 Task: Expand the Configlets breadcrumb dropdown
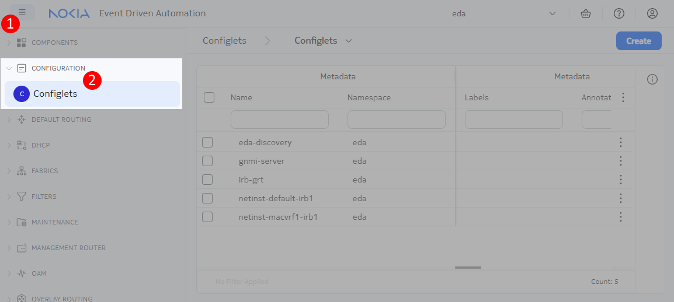click(x=349, y=41)
